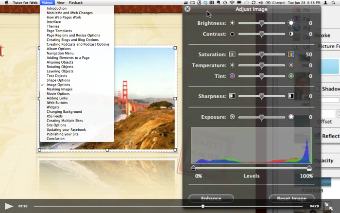Click the Temperature slider handle
Image resolution: width=340 pixels, height=213 pixels.
[262, 65]
